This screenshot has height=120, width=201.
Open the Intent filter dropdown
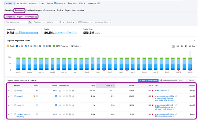pos(71,22)
